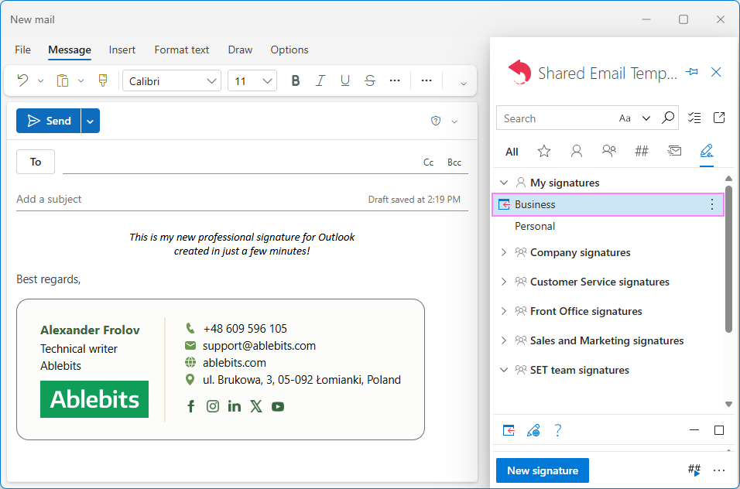Open the Draw ribbon tab

pyautogui.click(x=240, y=50)
